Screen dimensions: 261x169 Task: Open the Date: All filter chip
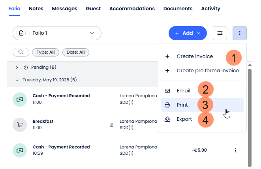tap(76, 52)
